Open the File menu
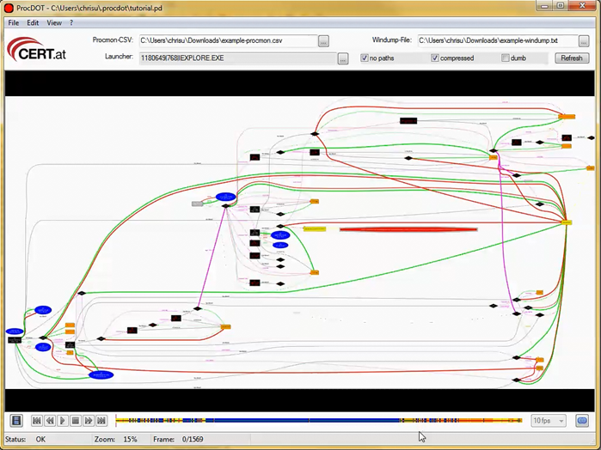Viewport: 601px width, 450px height. click(x=13, y=23)
